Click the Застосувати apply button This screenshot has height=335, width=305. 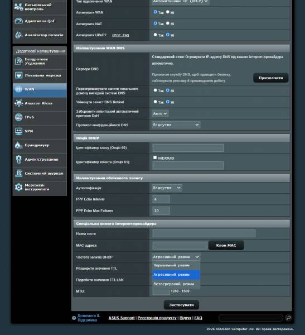point(181,305)
